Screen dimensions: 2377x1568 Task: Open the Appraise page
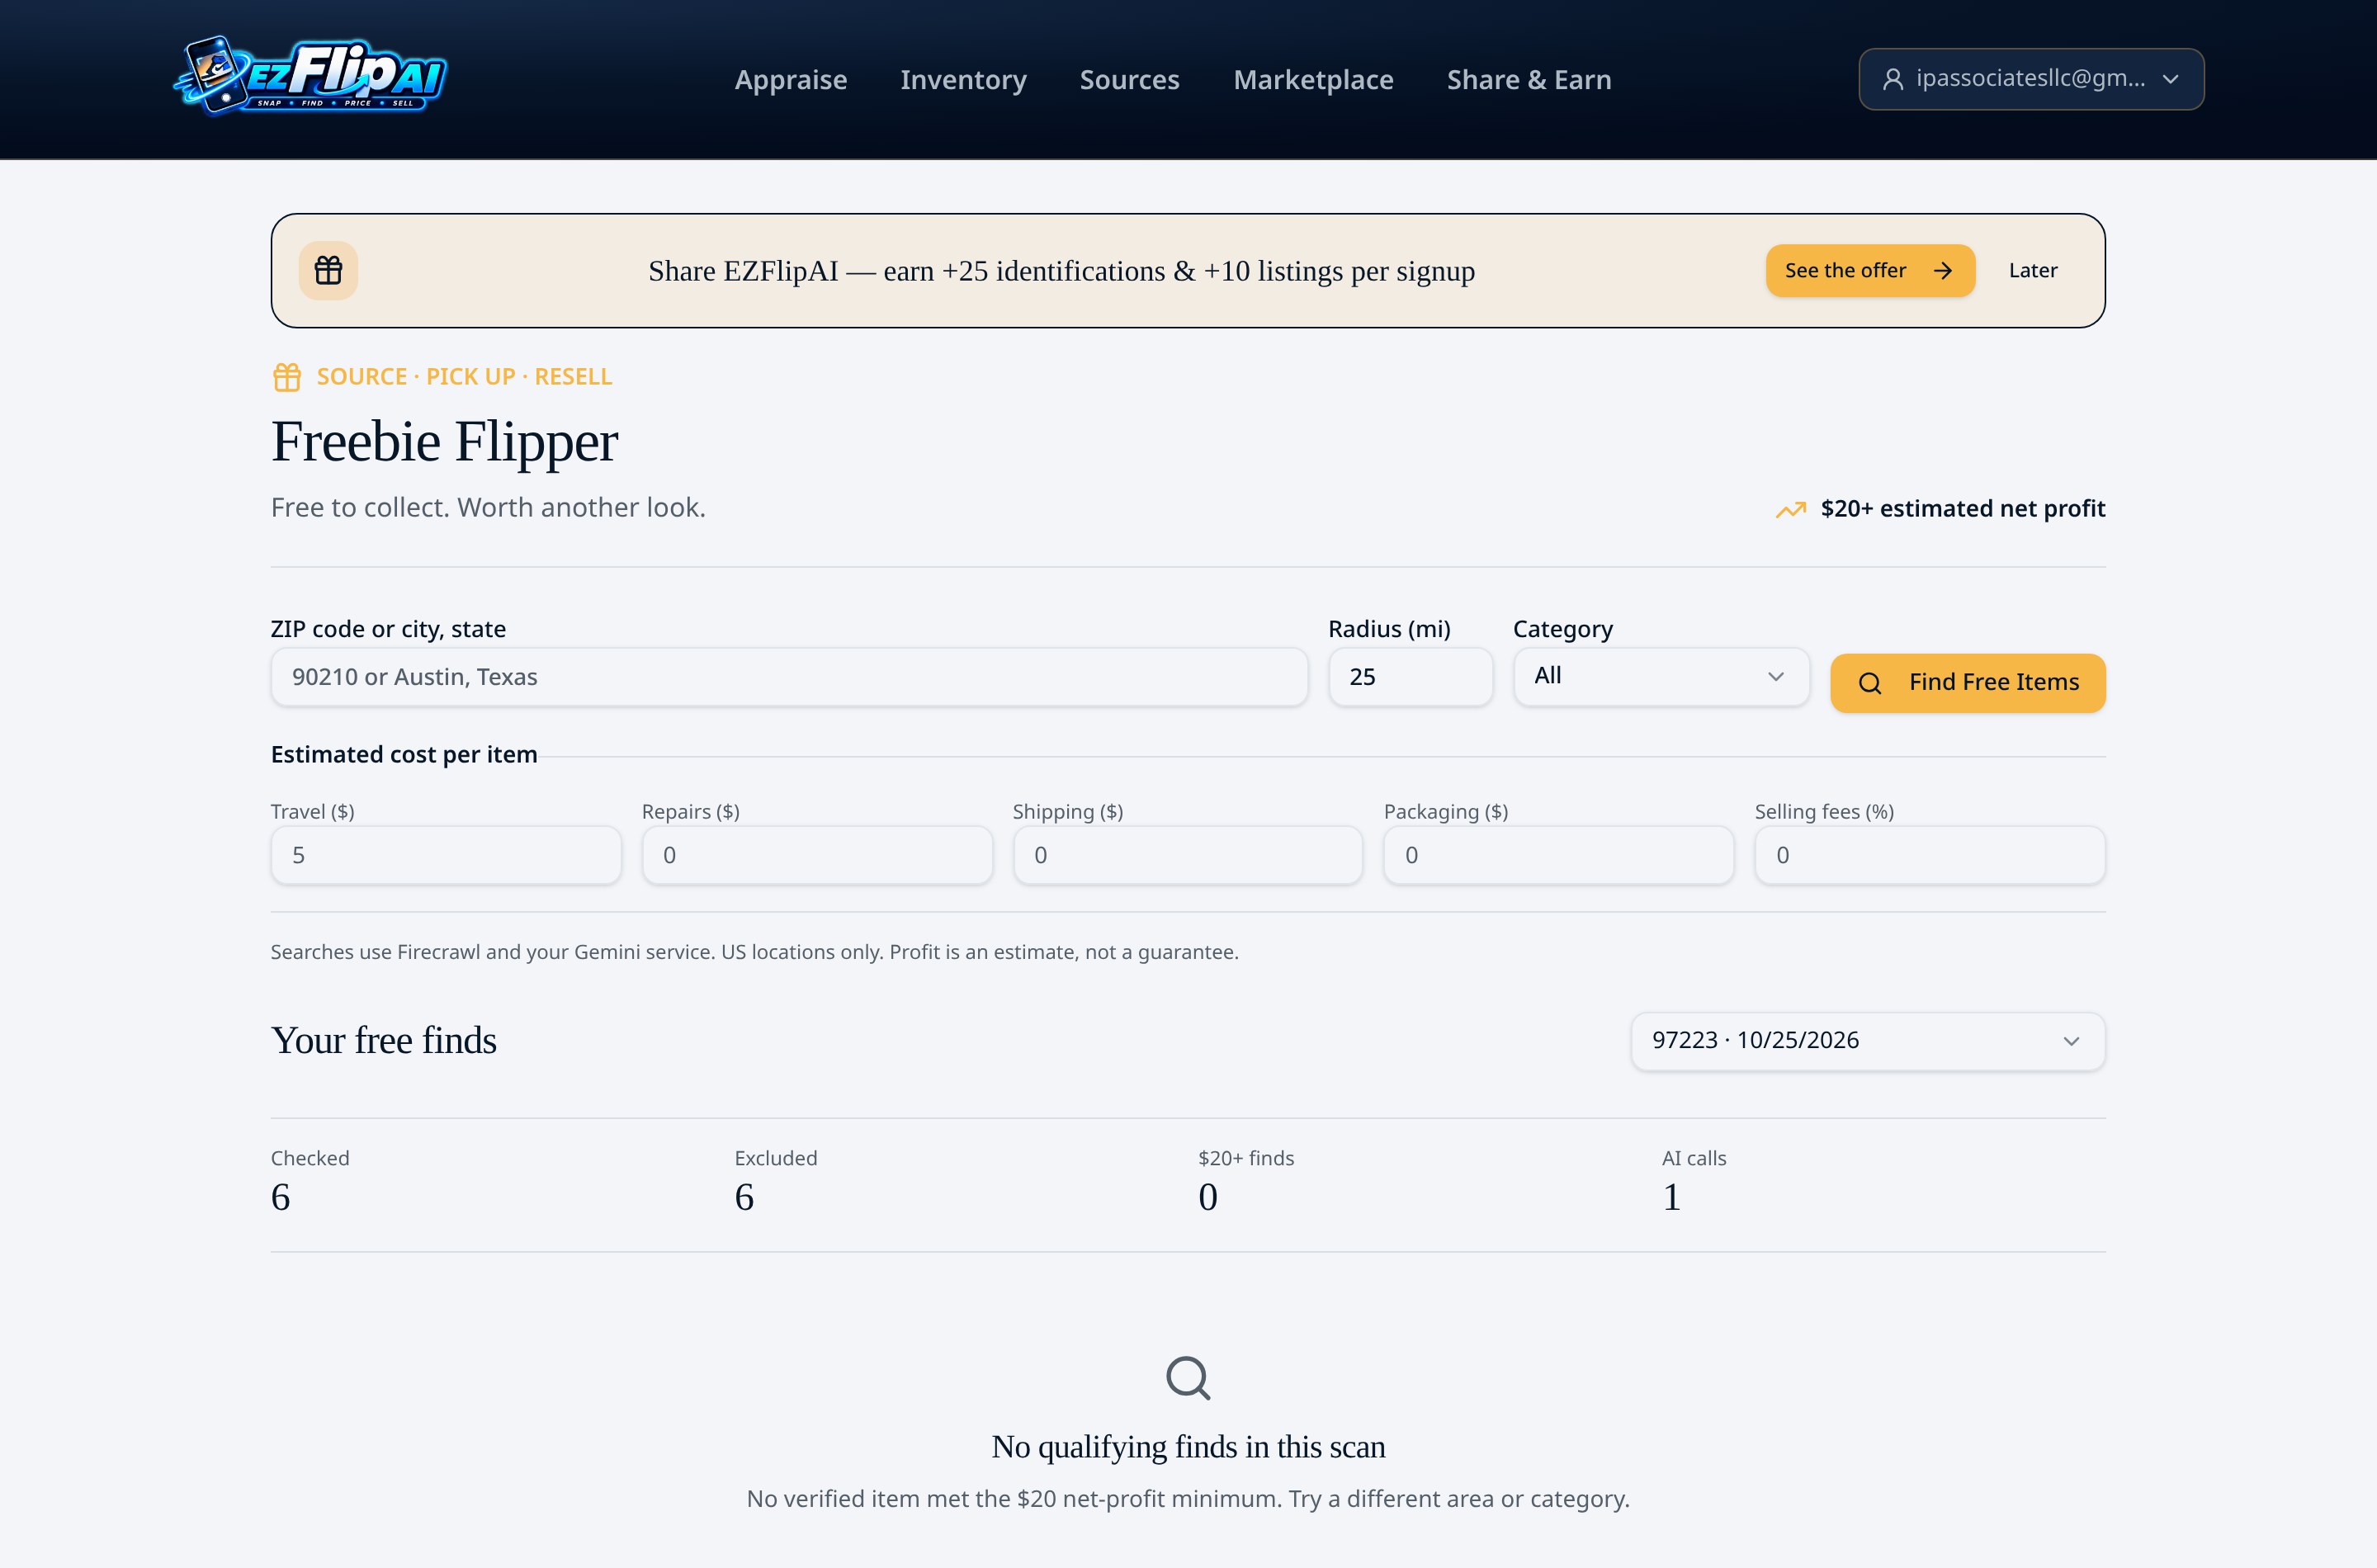pyautogui.click(x=791, y=79)
